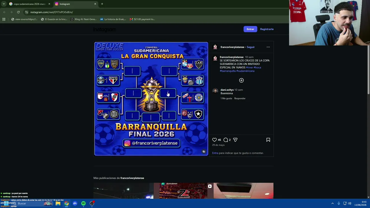Open the EA app from the taskbar
The image size is (370, 208).
(75, 203)
